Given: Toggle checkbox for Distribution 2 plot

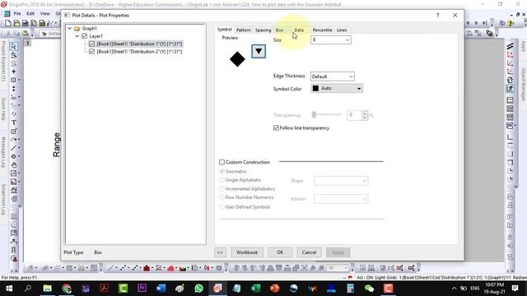Looking at the screenshot, I should coord(91,51).
